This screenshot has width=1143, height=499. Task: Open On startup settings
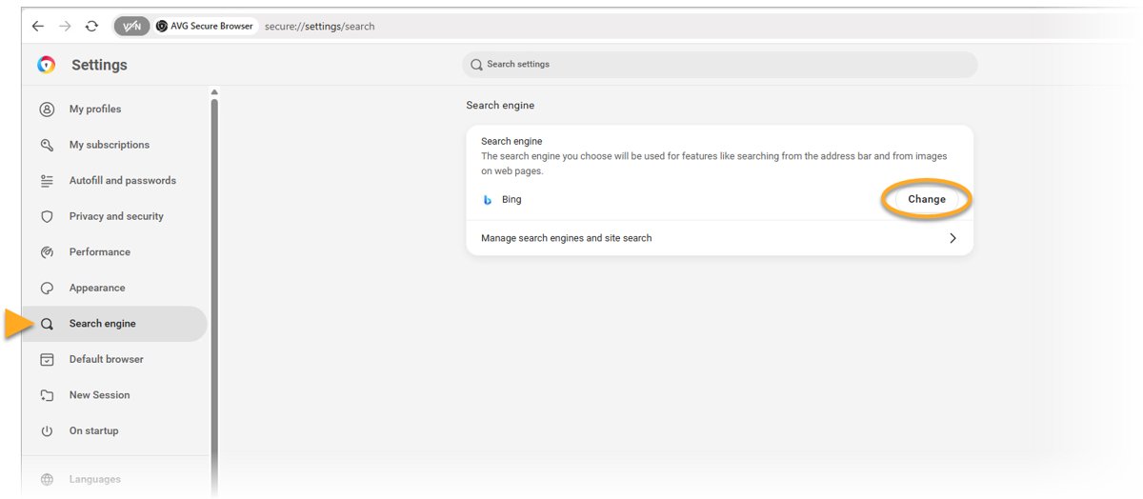[114, 430]
